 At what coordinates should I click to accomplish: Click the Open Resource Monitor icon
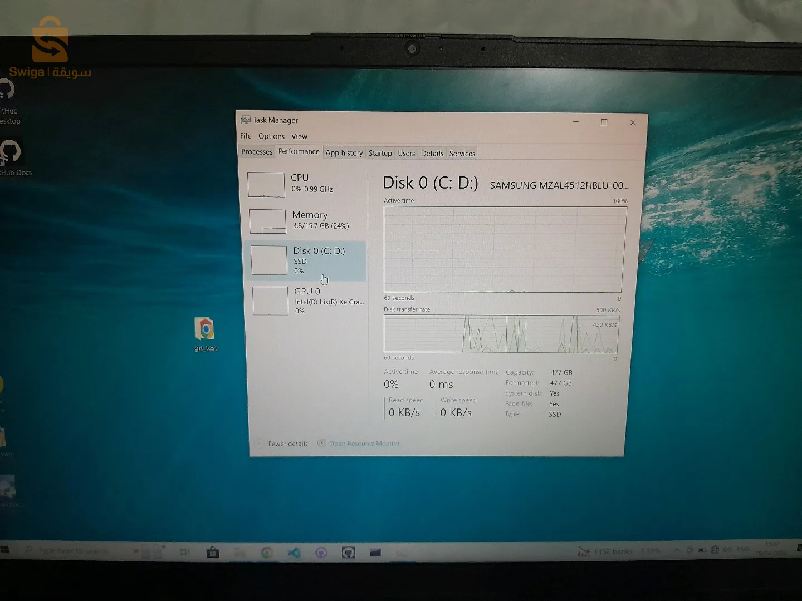(x=321, y=443)
